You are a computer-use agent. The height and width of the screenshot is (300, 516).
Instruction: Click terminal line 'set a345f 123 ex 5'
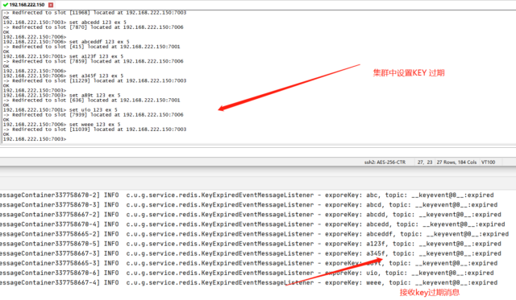(63, 76)
